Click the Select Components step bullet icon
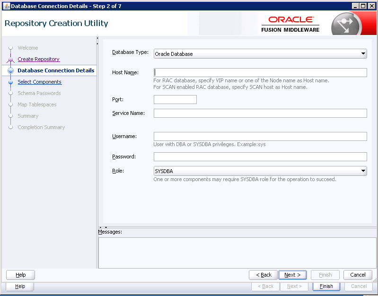378x296 pixels. coord(10,82)
